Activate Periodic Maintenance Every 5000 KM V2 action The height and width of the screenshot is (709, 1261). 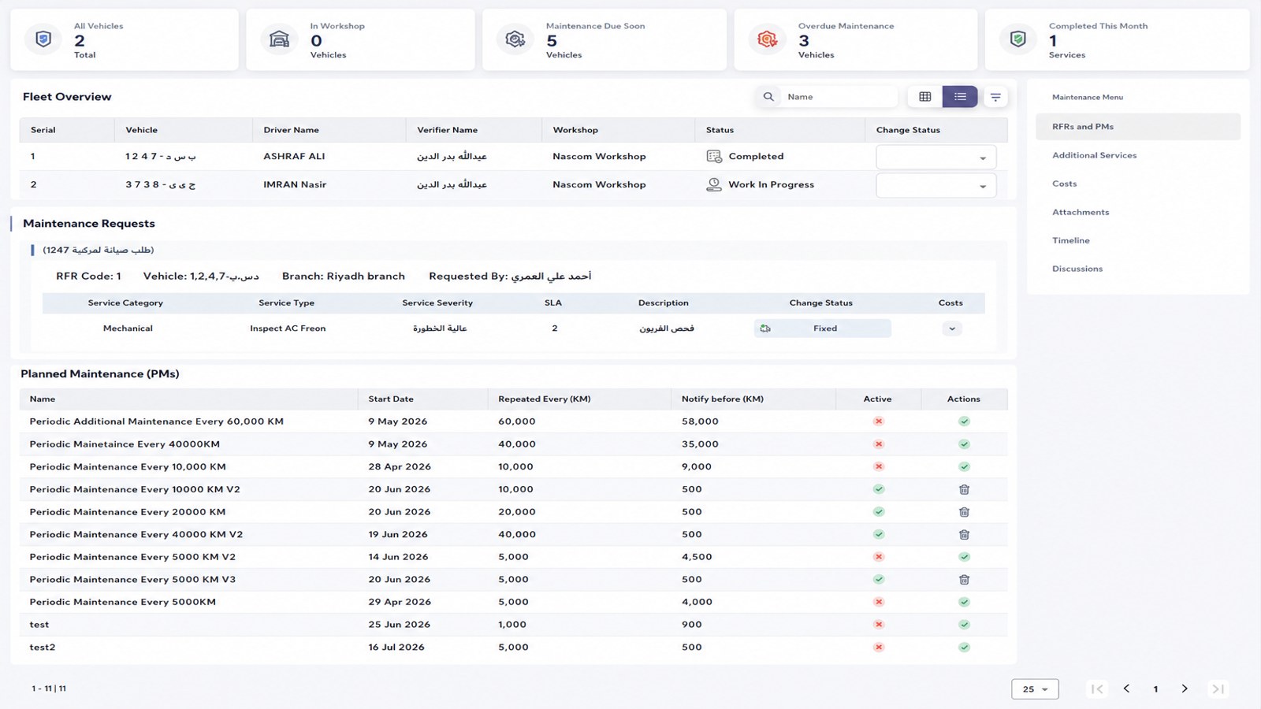click(x=964, y=557)
